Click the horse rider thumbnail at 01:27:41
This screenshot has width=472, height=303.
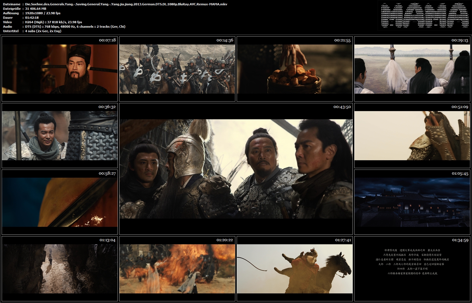(x=295, y=269)
